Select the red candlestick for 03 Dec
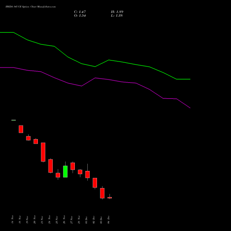231x231 pixels. click(102, 193)
